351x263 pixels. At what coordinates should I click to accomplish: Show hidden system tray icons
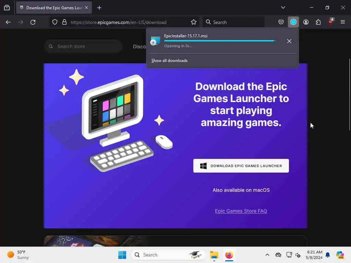click(267, 255)
